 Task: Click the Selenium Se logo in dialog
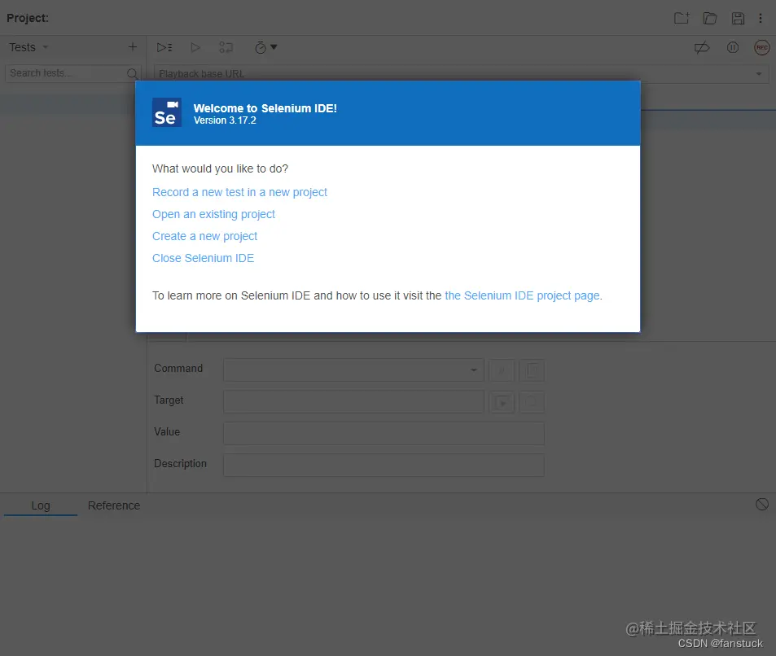pyautogui.click(x=167, y=112)
